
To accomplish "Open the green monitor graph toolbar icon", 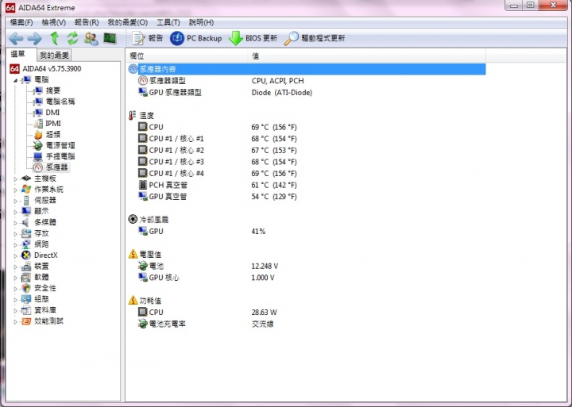I will [110, 38].
